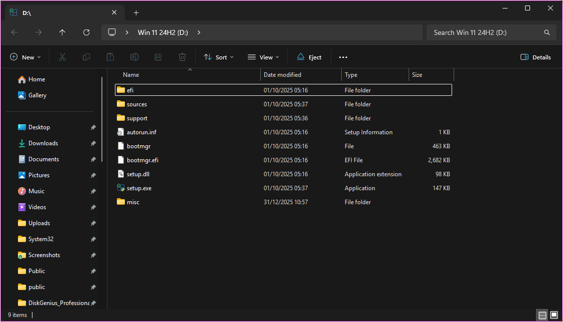This screenshot has height=322, width=563.
Task: Expand the New menu
Action: [25, 57]
